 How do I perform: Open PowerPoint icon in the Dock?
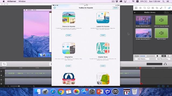tap(100, 91)
